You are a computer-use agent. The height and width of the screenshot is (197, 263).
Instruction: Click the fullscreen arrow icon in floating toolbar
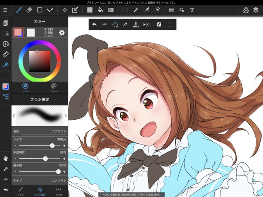pos(159,25)
